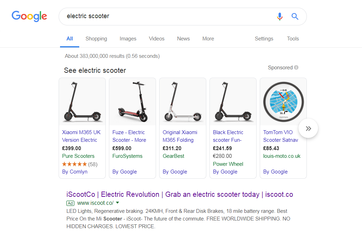Open the Tools options
Viewport: 362px width, 240px height.
click(x=293, y=39)
